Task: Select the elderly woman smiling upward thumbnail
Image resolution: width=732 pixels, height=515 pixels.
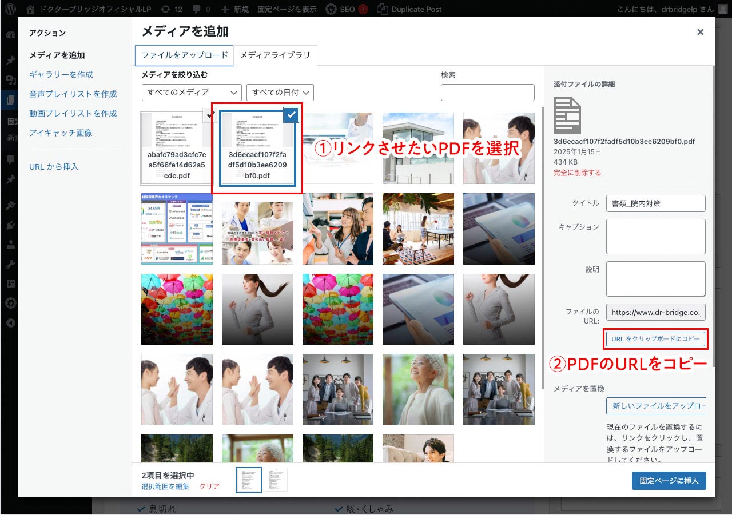Action: tap(418, 389)
